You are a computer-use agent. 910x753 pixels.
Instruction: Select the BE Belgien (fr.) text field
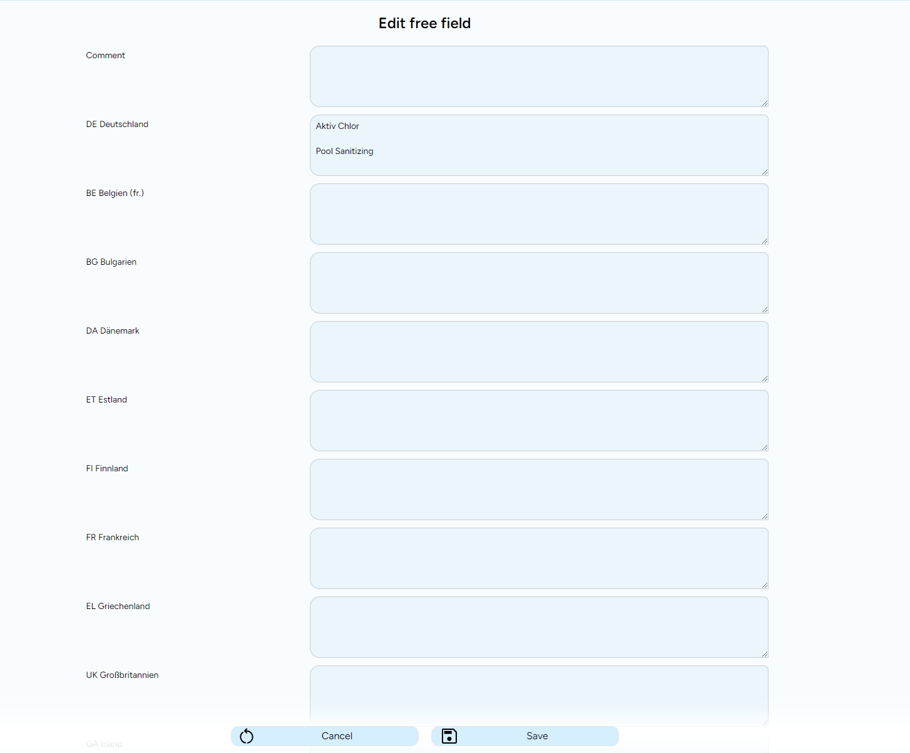pyautogui.click(x=538, y=214)
